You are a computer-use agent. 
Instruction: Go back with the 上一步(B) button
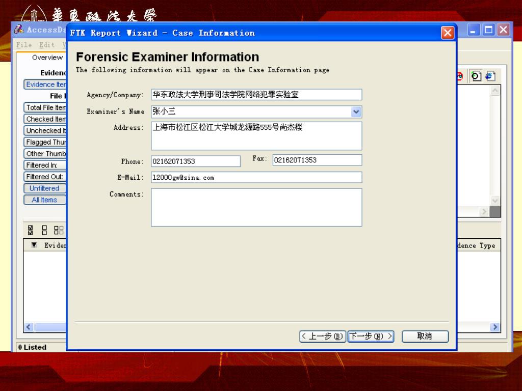pos(323,337)
